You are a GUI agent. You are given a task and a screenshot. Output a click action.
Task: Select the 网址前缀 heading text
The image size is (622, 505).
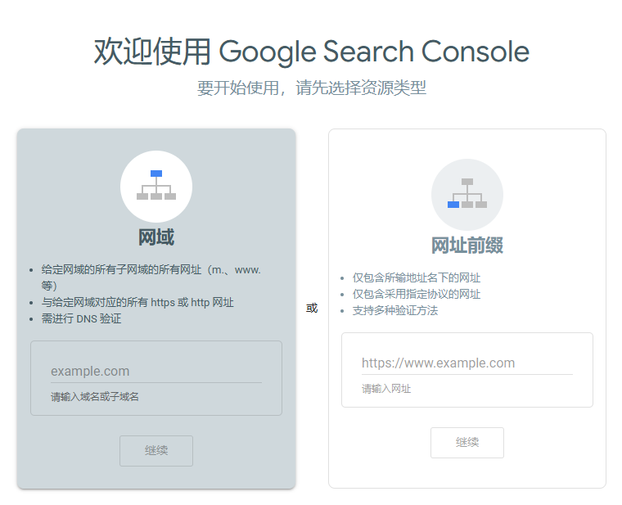[x=466, y=246]
